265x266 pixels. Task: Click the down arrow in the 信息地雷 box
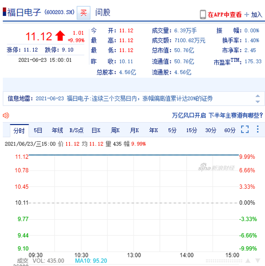(258, 101)
